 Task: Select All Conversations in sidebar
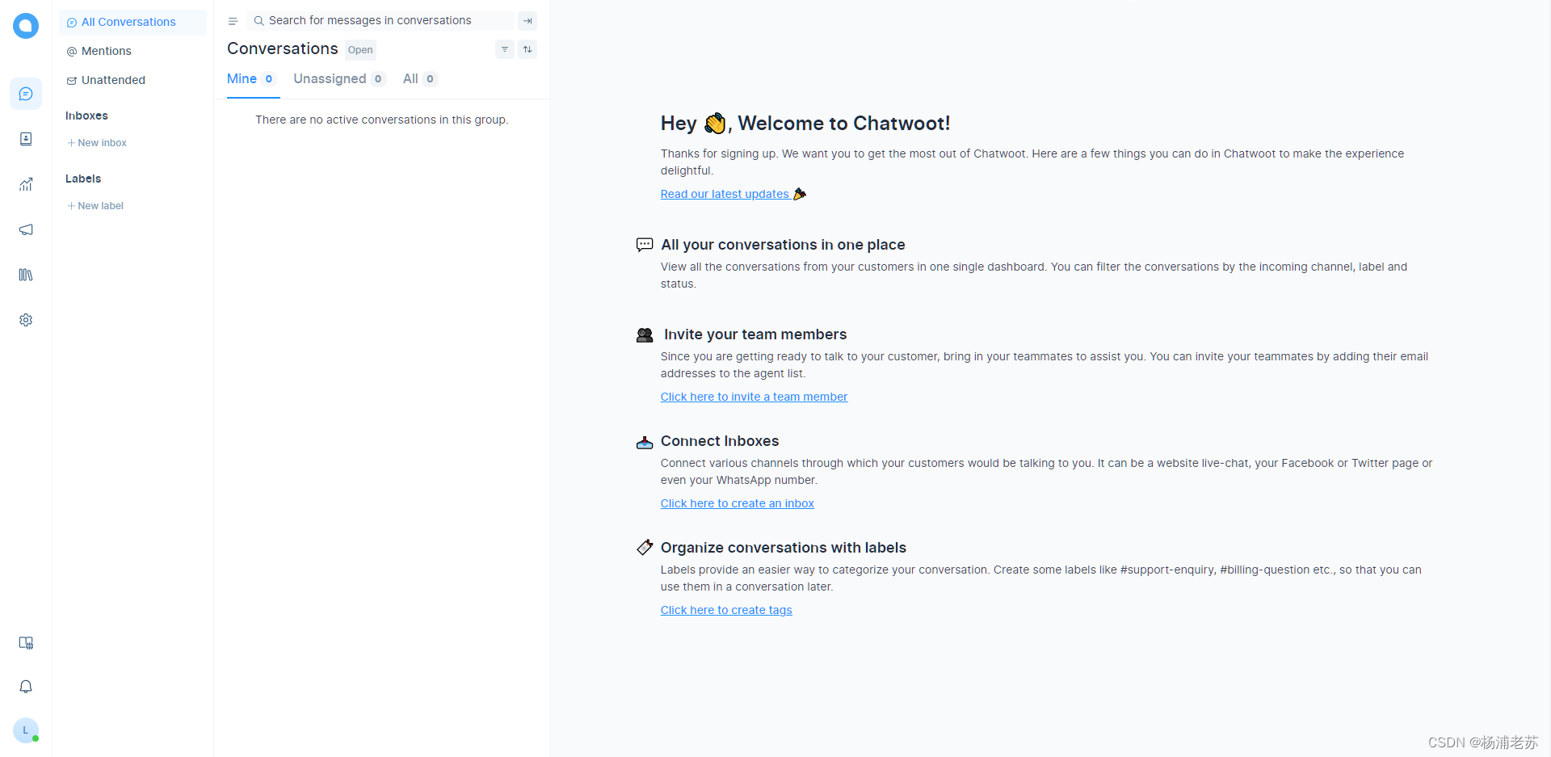(132, 22)
